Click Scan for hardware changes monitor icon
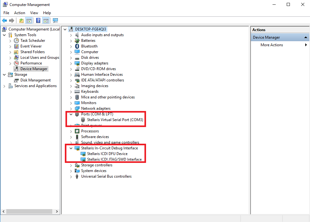310x222 pixels. (x=55, y=20)
